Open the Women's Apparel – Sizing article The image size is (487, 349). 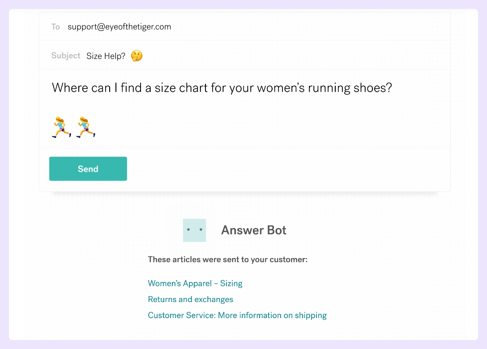[195, 283]
